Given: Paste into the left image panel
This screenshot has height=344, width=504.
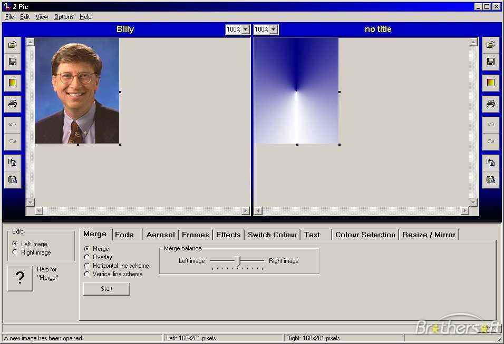Looking at the screenshot, I should (13, 179).
